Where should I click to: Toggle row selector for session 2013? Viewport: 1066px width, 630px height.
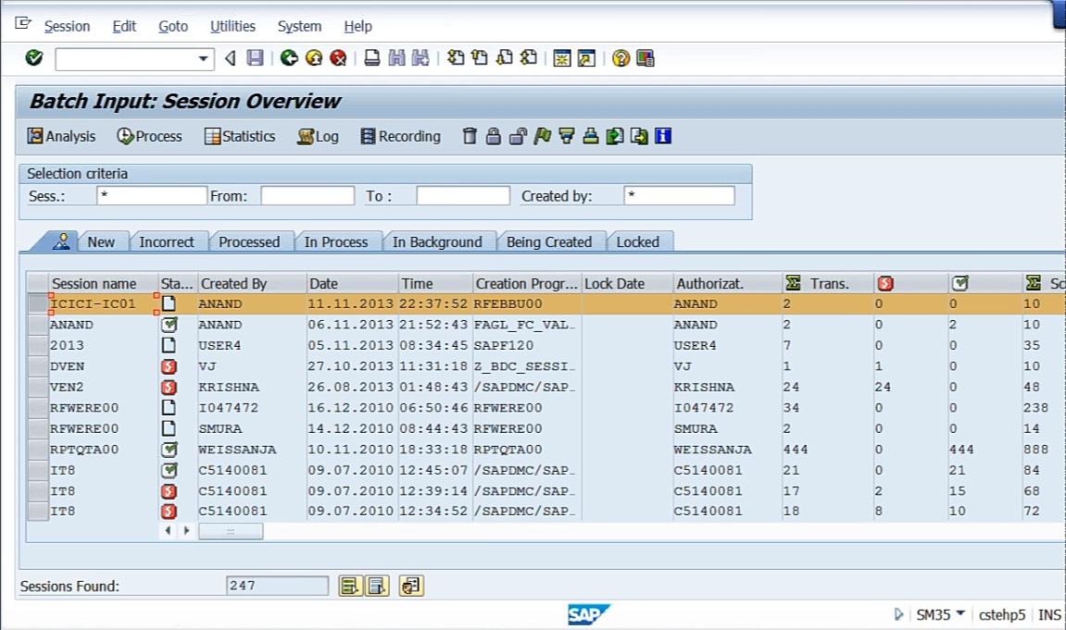[38, 346]
